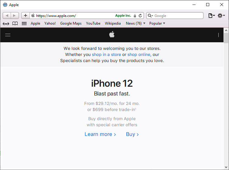
Task: Expand the News (76) bookmarks folder
Action: (135, 23)
